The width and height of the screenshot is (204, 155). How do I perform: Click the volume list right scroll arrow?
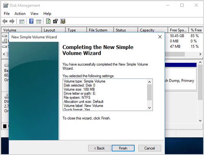tap(200, 54)
